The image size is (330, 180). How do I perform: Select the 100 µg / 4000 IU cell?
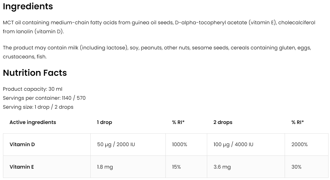pyautogui.click(x=233, y=144)
